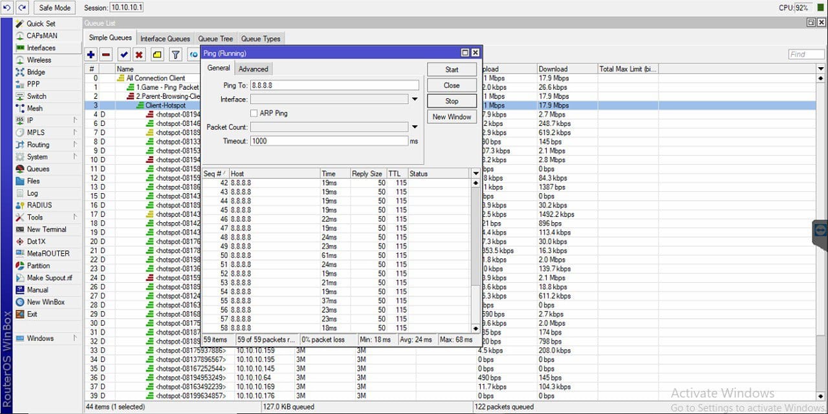Toggle Safe Mode
The height and width of the screenshot is (414, 828).
pos(55,7)
